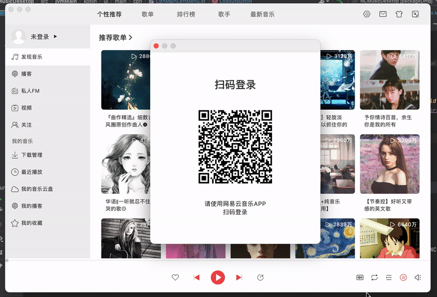This screenshot has width=437, height=297.
Task: Switch to the 歌单 tab
Action: 147,14
